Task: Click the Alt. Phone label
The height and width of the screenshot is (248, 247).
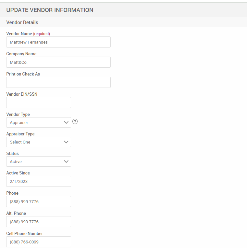Action: (16, 213)
